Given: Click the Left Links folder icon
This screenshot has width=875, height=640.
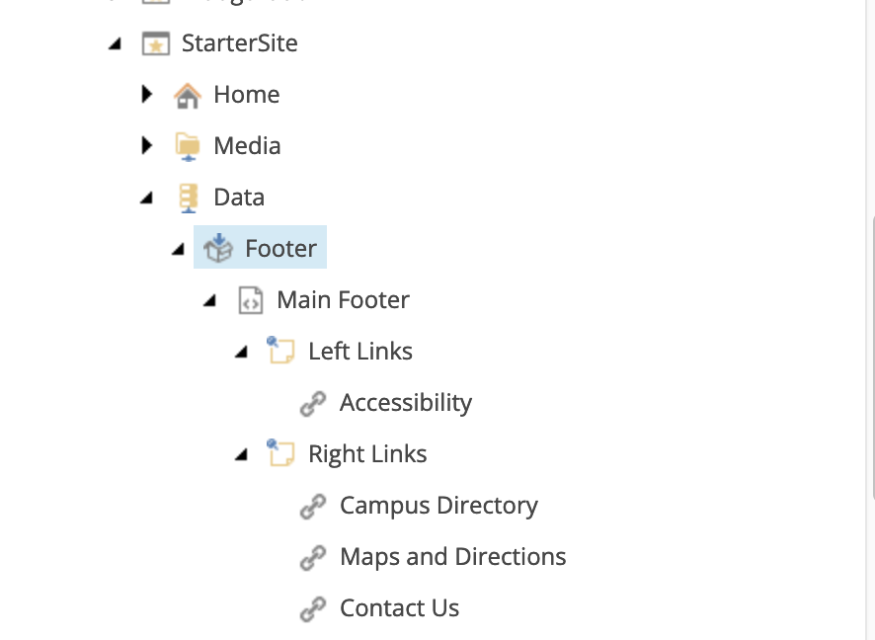Looking at the screenshot, I should pos(281,351).
